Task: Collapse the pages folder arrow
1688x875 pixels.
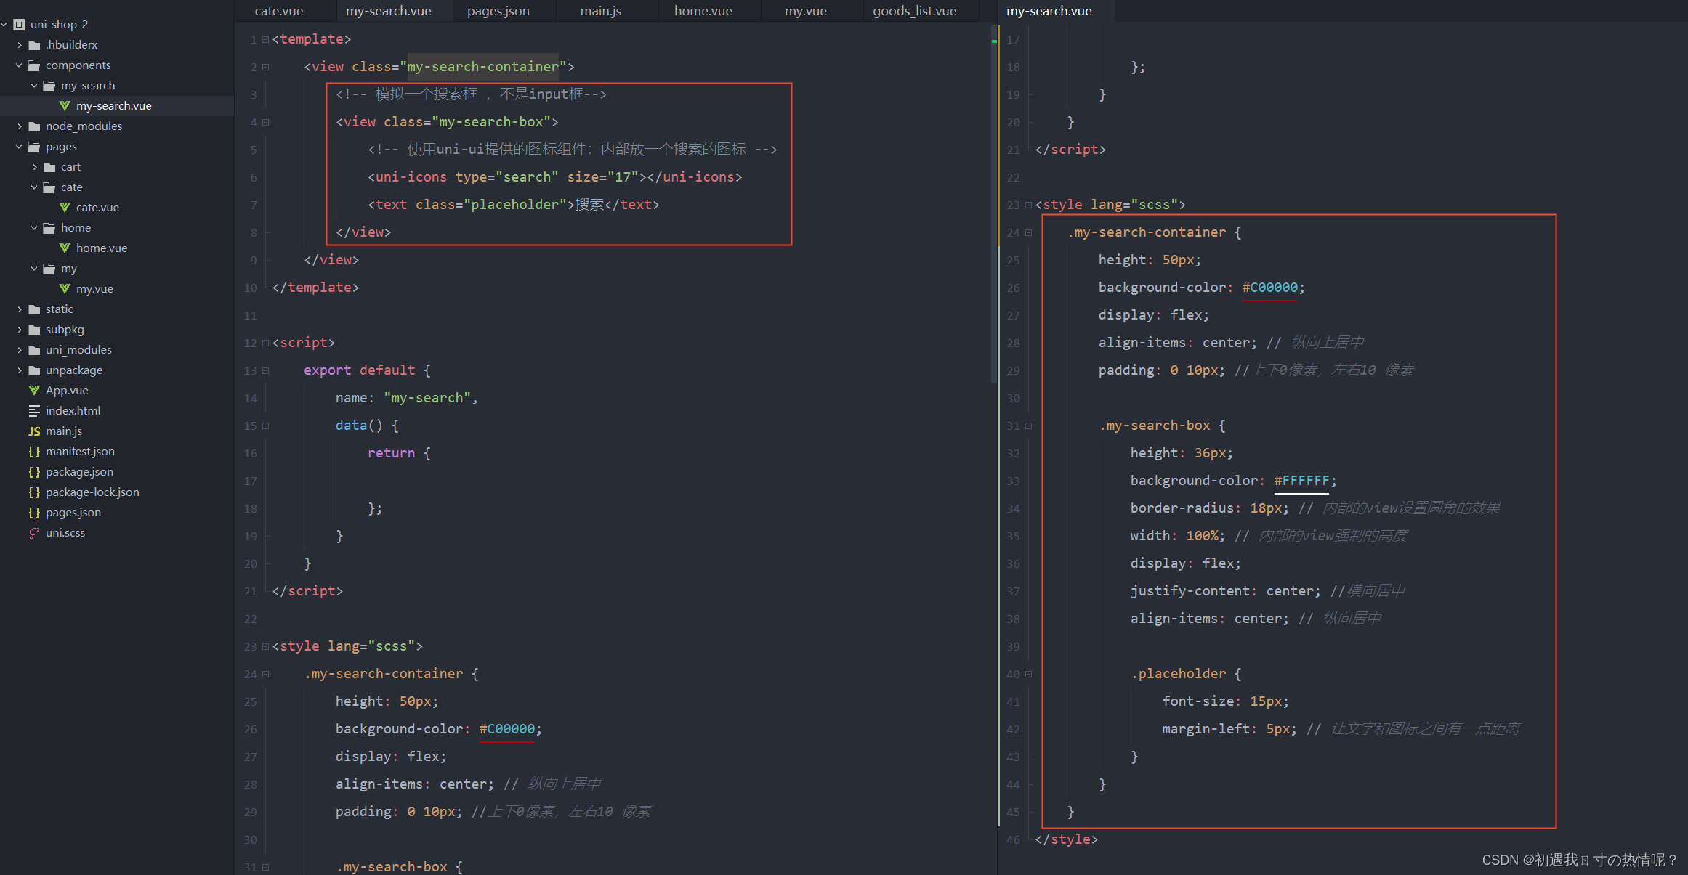Action: [x=20, y=146]
